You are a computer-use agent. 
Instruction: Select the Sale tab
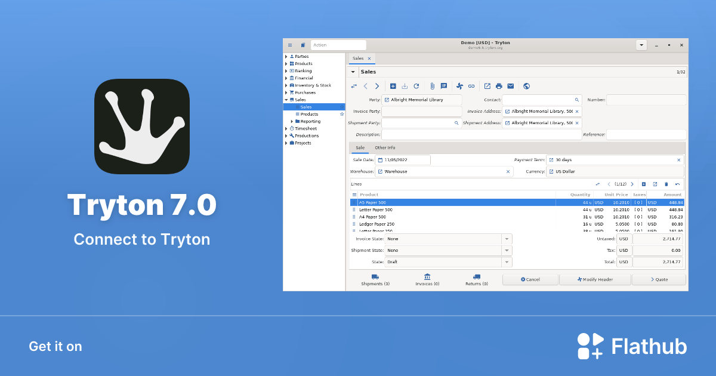pyautogui.click(x=360, y=148)
